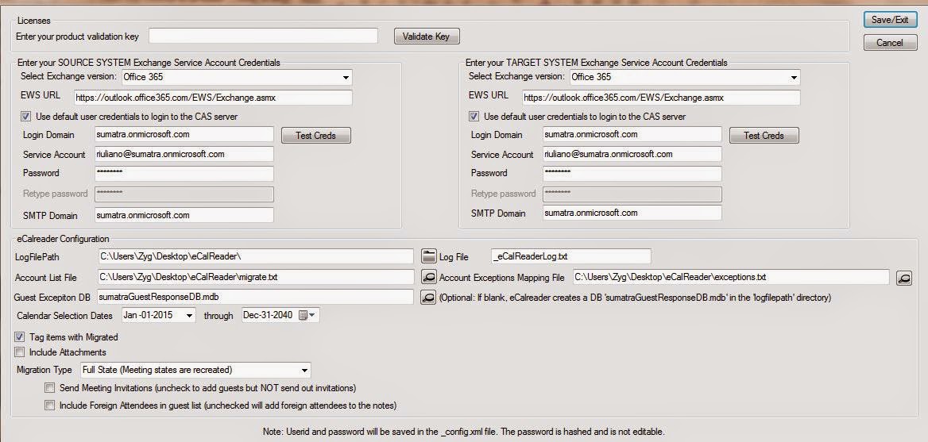The image size is (928, 442).
Task: Check Include Foreign Attendees in guest list
Action: pos(50,406)
